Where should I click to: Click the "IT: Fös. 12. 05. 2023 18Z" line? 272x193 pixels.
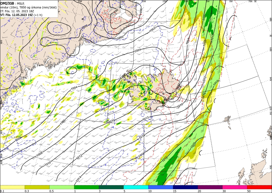(17, 11)
